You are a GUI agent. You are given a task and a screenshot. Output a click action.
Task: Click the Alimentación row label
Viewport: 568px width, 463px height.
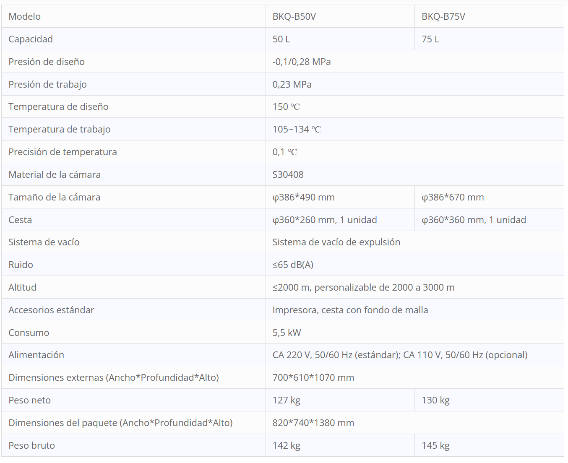(x=36, y=355)
